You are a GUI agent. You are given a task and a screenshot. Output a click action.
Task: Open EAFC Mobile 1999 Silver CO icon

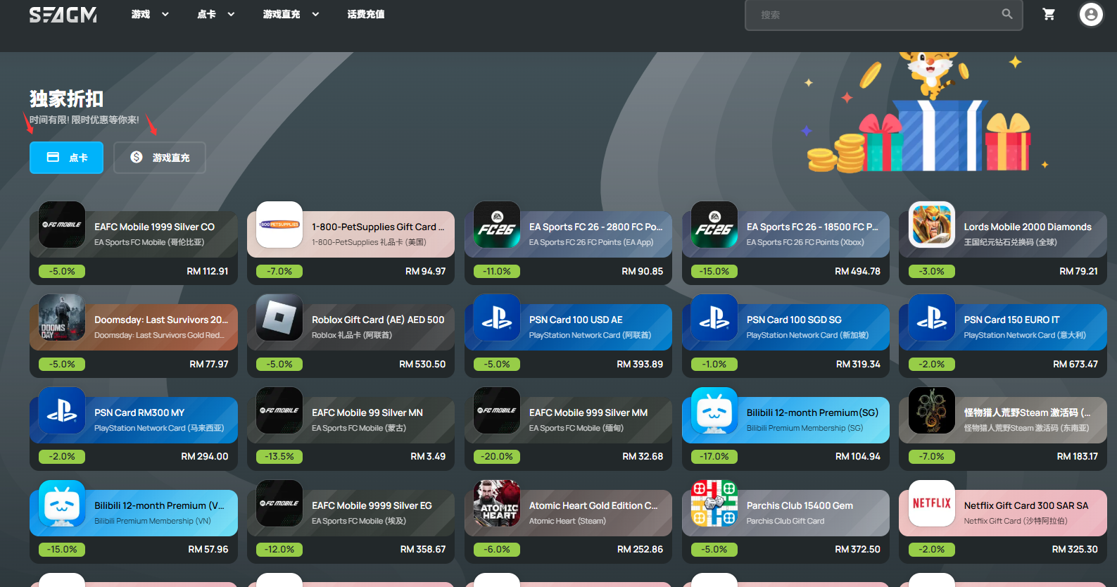[x=62, y=225]
